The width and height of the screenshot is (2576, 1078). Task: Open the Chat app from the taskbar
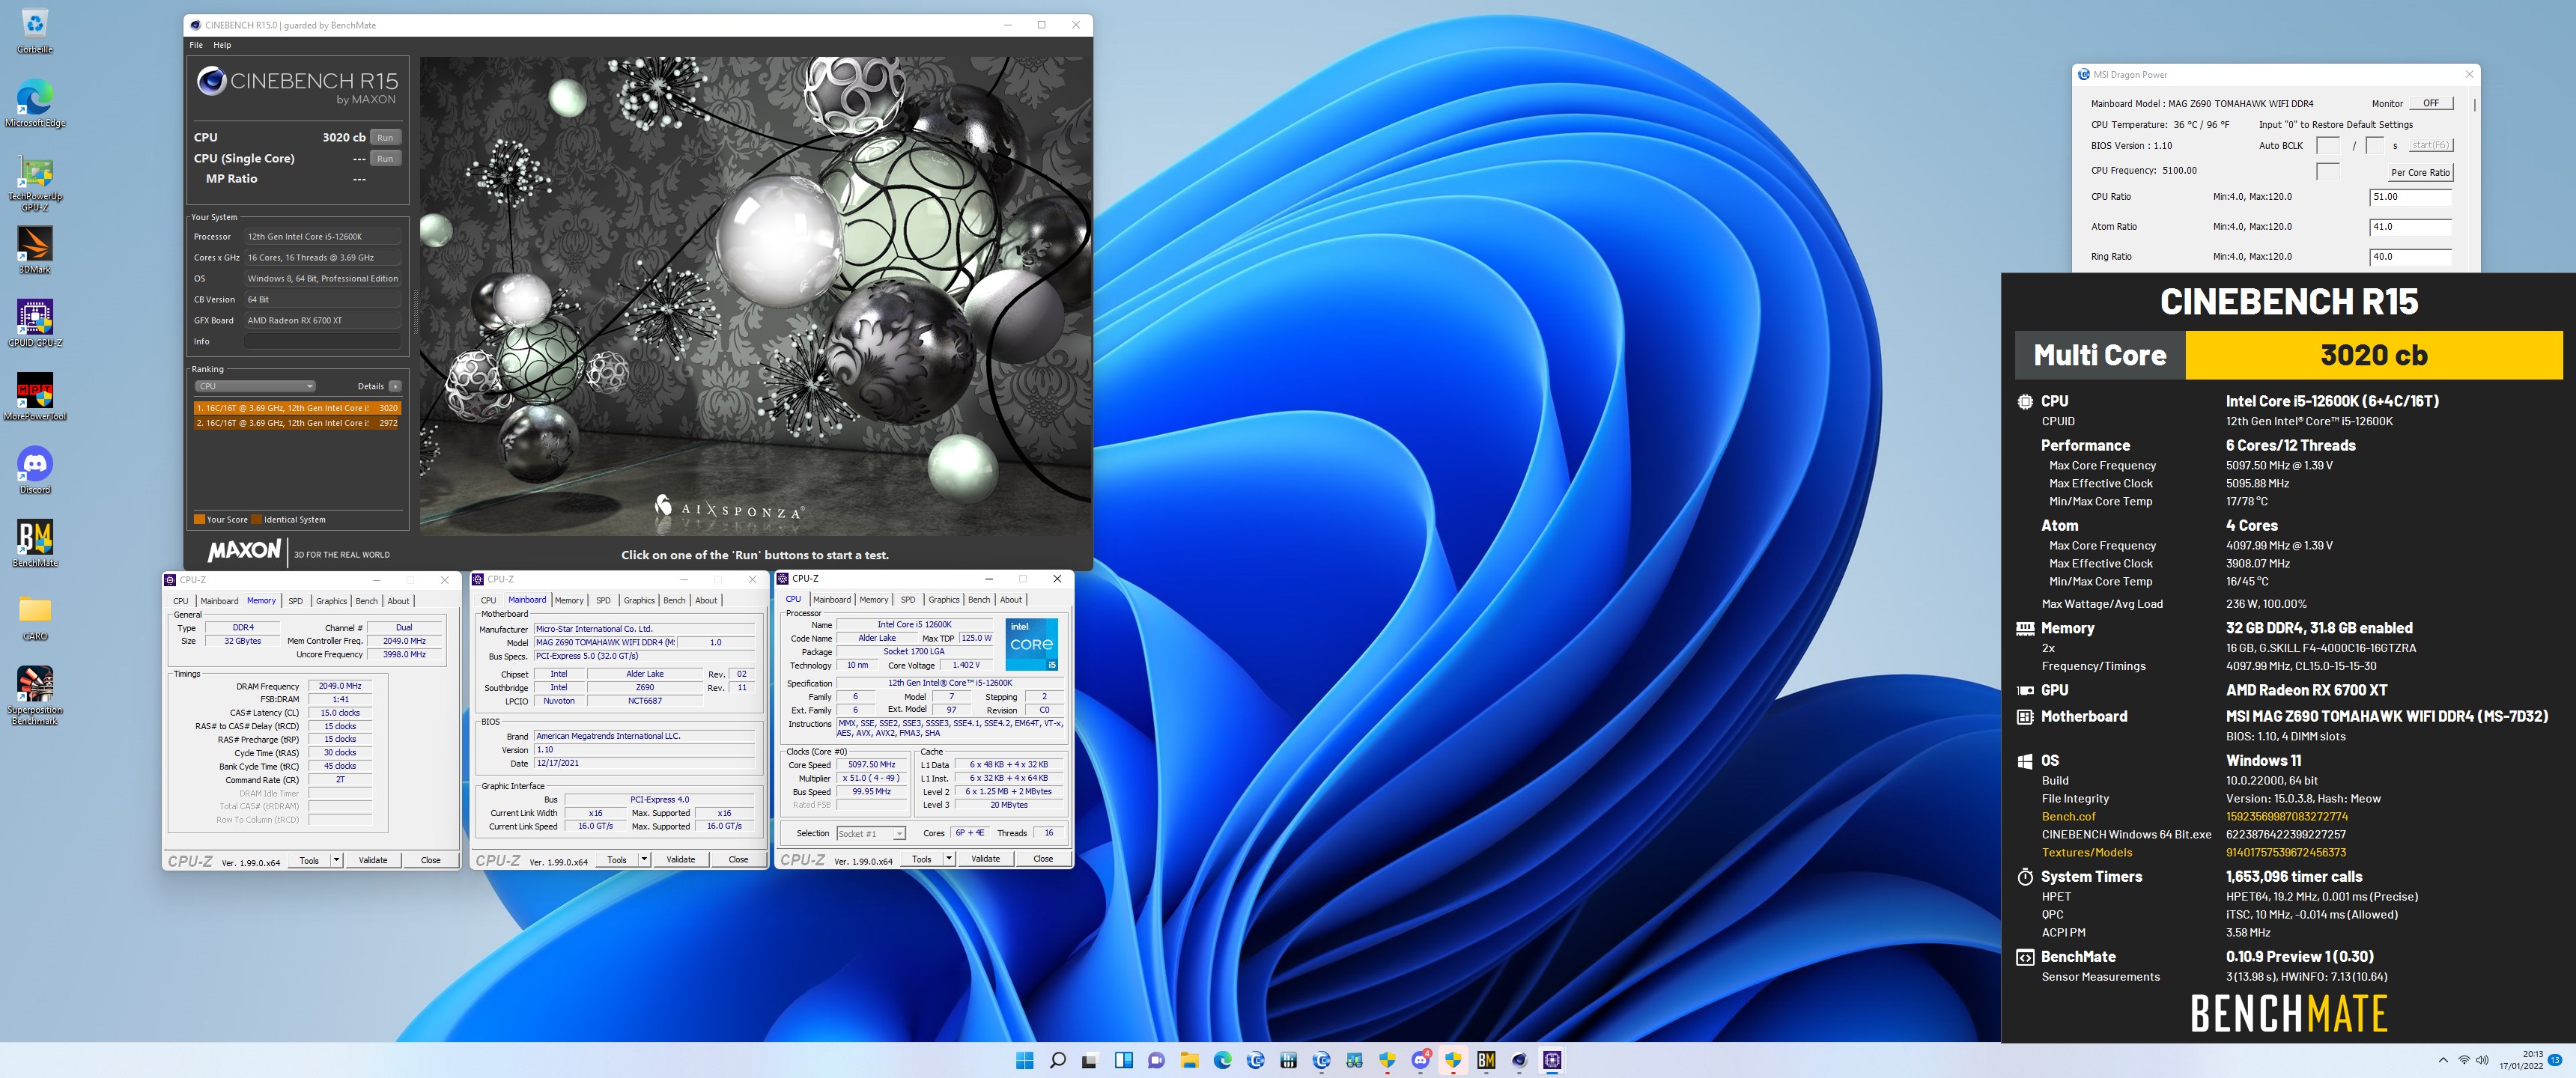(x=1156, y=1060)
